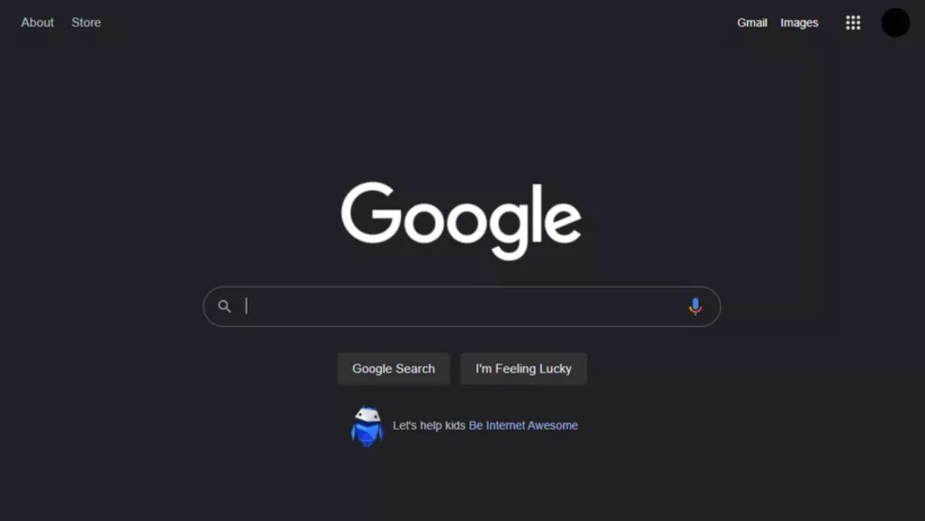The image size is (925, 521).
Task: Click the magnifying glass search icon
Action: pyautogui.click(x=224, y=306)
